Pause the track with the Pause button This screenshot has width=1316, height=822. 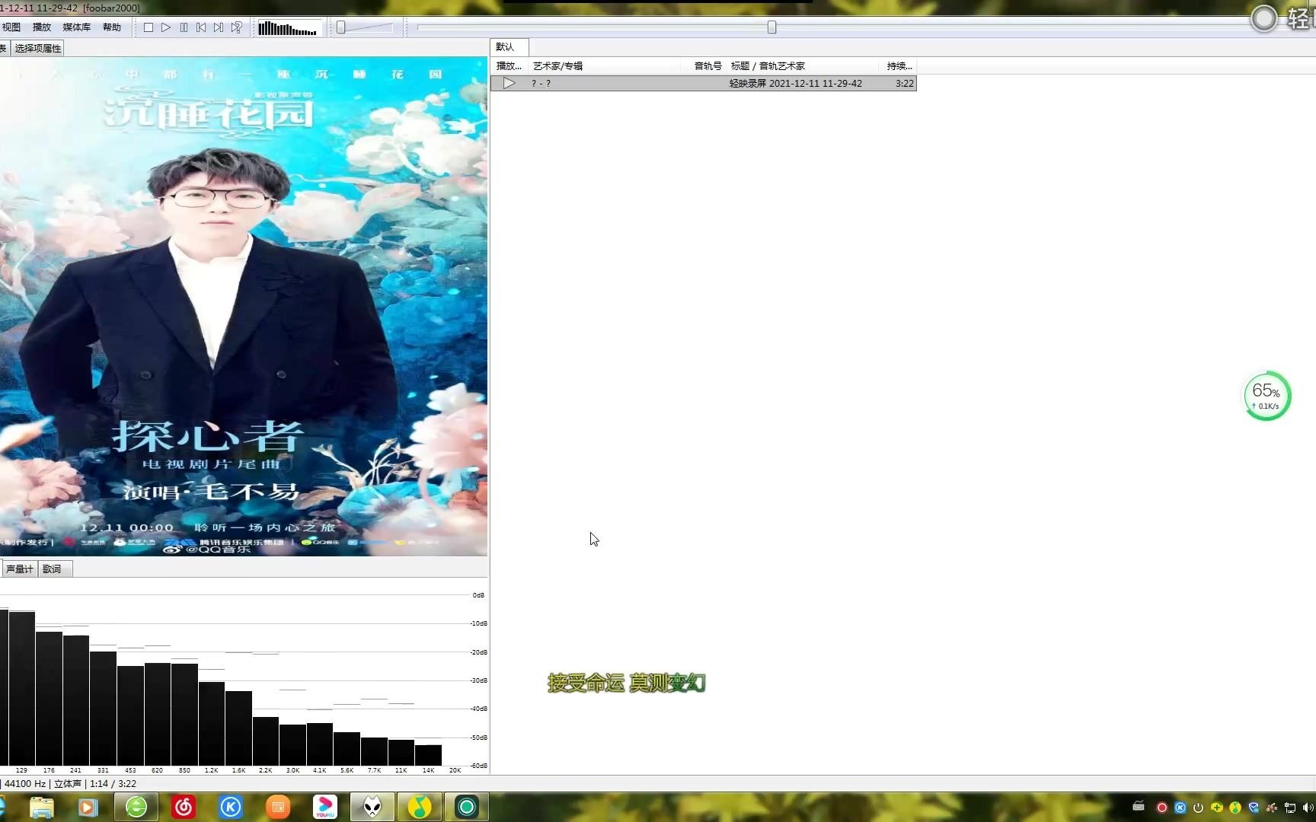point(184,27)
